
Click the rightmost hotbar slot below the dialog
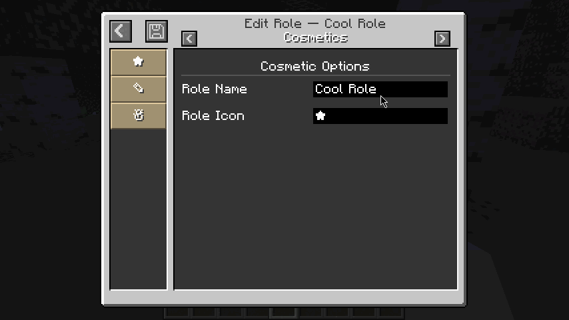coord(390,313)
